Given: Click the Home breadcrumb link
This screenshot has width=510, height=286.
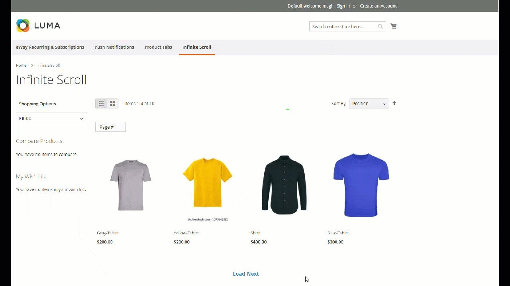Looking at the screenshot, I should coord(21,65).
